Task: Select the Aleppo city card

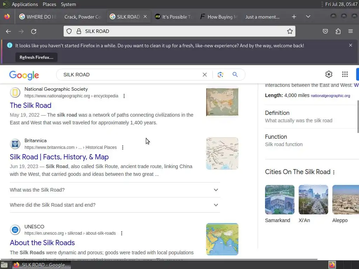Action: click(346, 204)
